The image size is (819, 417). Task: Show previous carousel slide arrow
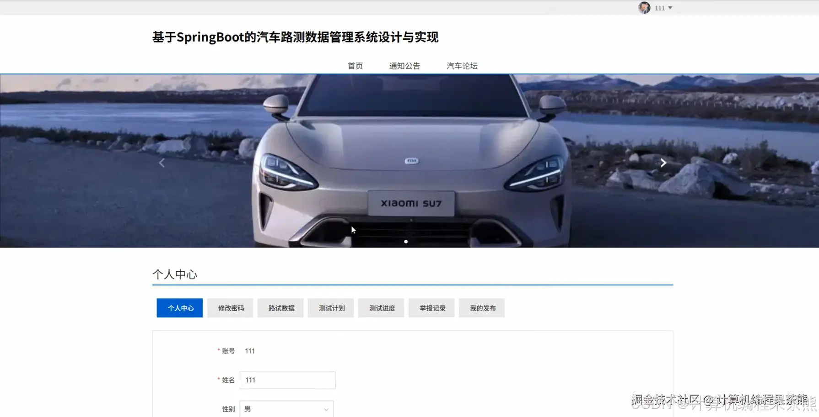(162, 163)
